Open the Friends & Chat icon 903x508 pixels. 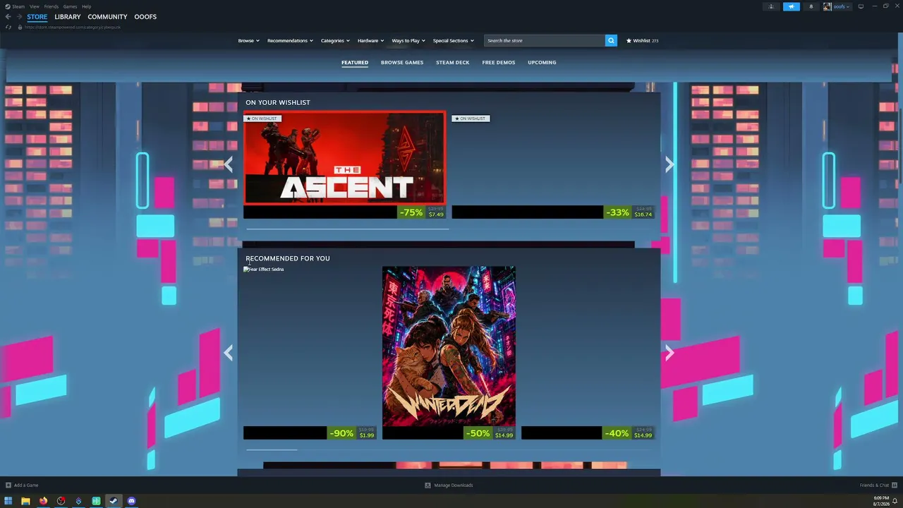click(894, 485)
